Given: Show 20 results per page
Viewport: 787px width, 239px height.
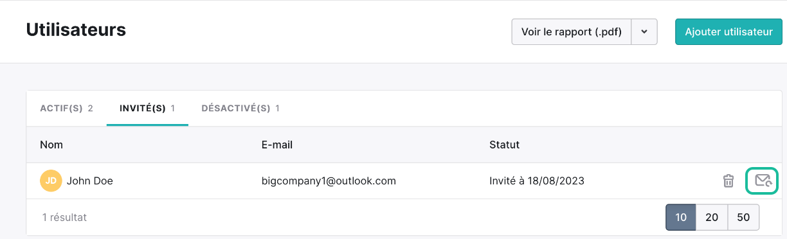Looking at the screenshot, I should click(x=712, y=217).
